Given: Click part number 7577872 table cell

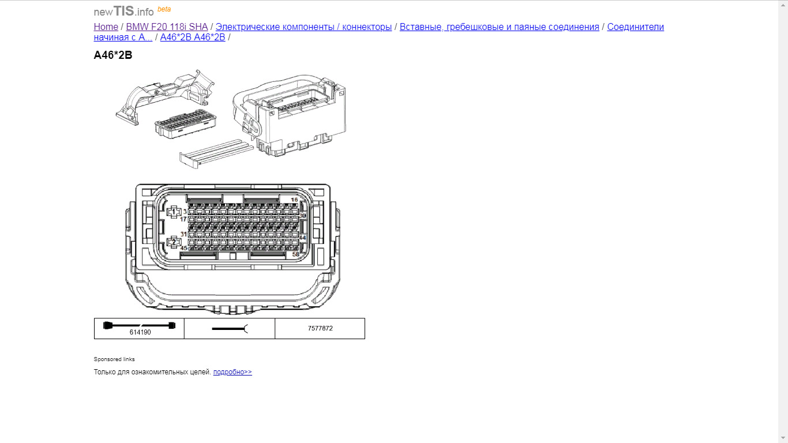Looking at the screenshot, I should pyautogui.click(x=320, y=329).
